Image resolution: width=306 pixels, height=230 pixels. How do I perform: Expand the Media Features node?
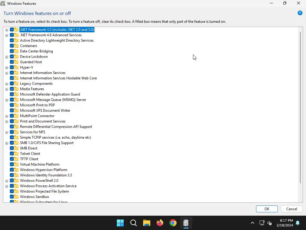[x=7, y=89]
